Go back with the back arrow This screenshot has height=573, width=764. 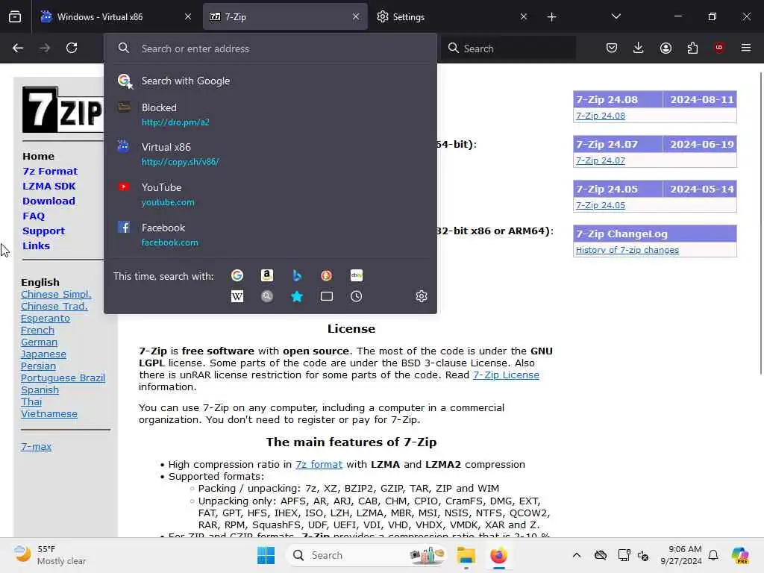[x=18, y=48]
